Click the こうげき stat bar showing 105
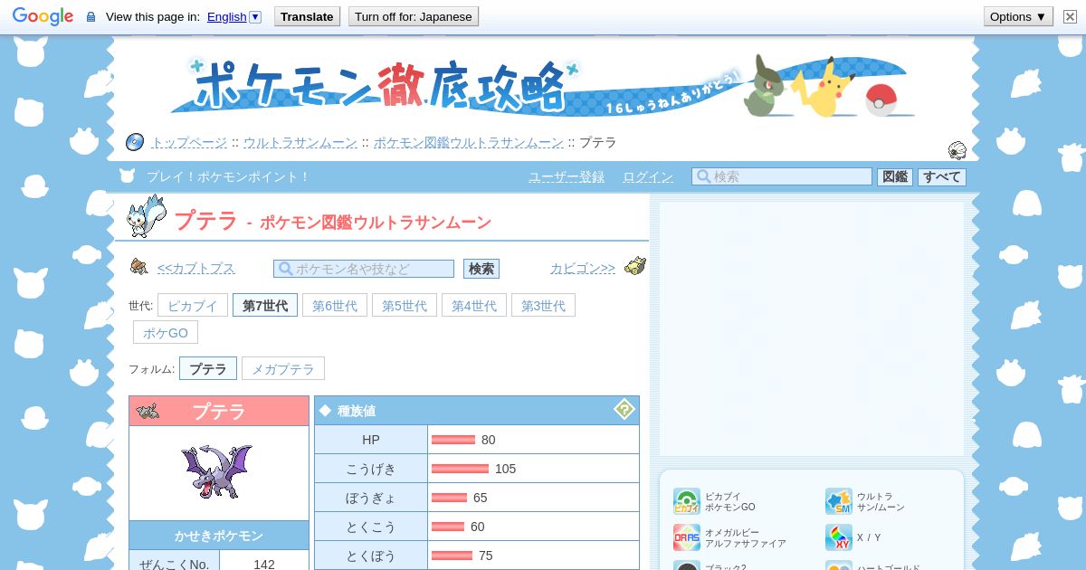1086x570 pixels. (460, 469)
